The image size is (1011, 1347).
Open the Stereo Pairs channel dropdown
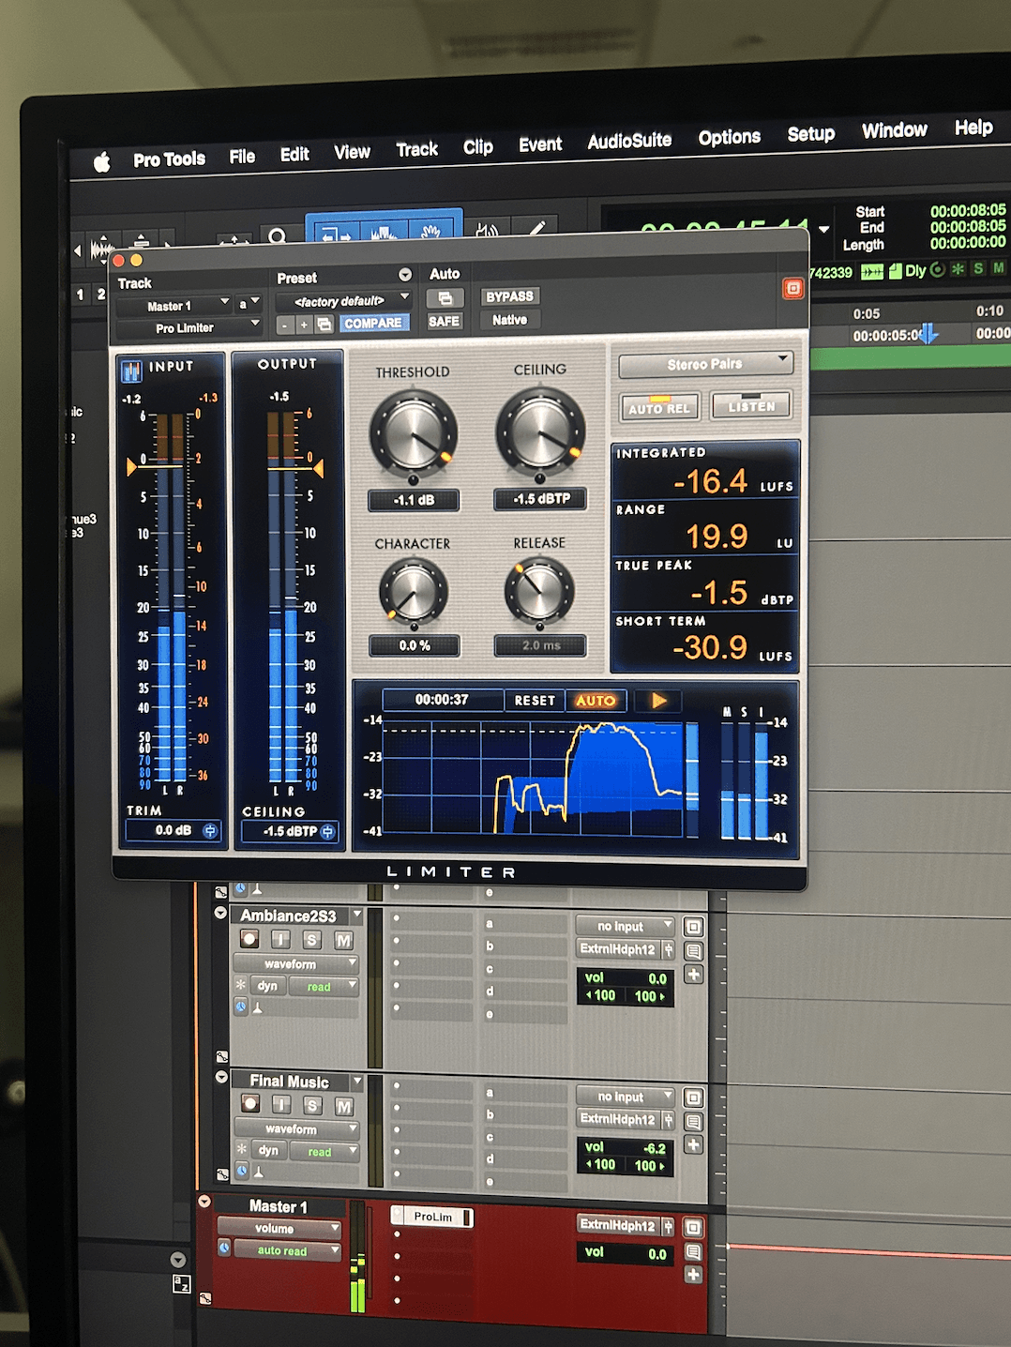(706, 364)
